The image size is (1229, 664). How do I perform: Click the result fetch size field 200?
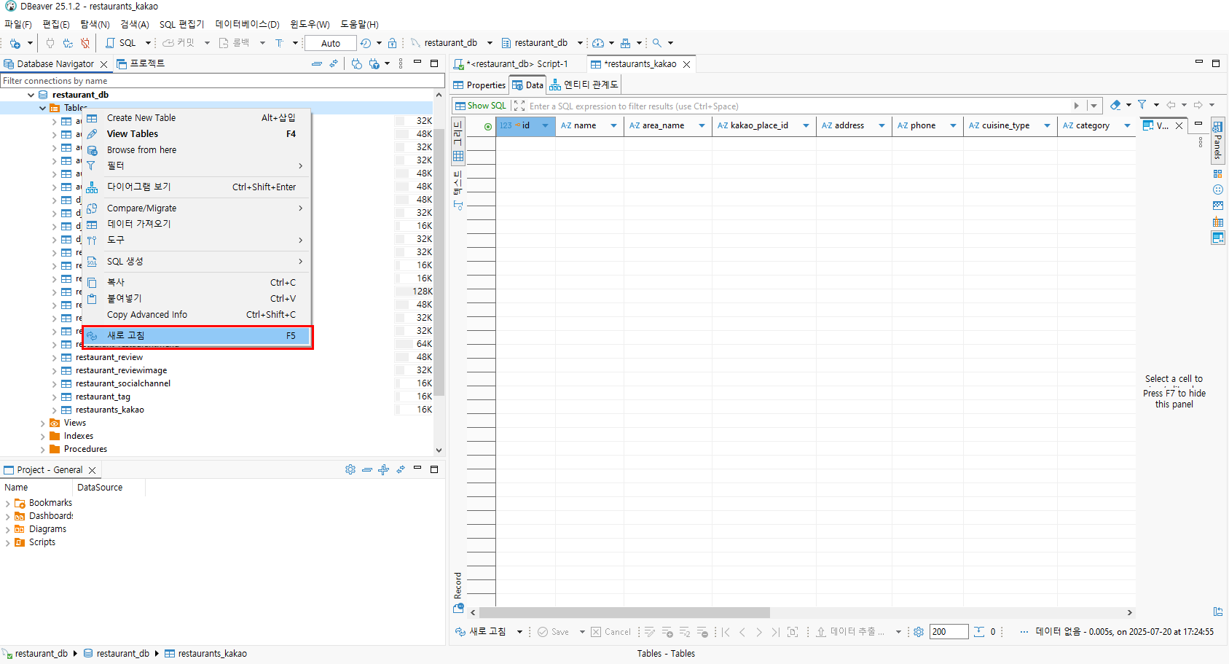(x=949, y=632)
